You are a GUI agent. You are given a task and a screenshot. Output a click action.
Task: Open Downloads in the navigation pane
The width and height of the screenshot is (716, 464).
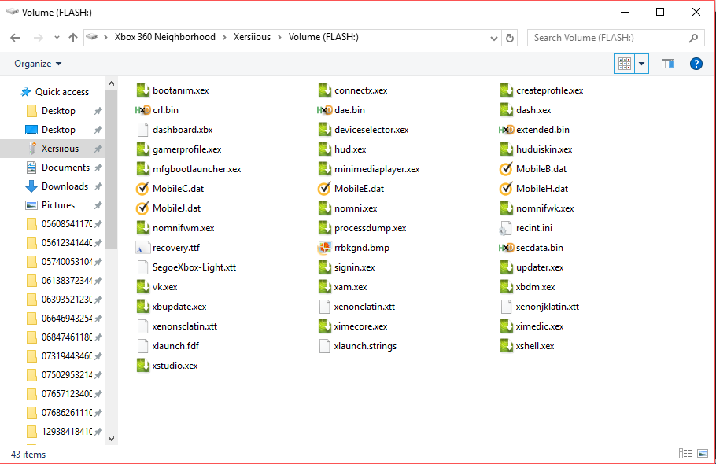[x=65, y=186]
